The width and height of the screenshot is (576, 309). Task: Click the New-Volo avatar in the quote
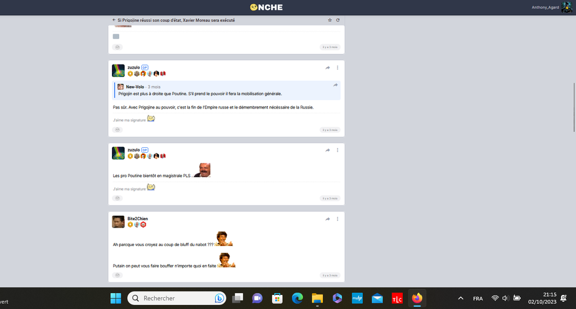click(x=120, y=87)
